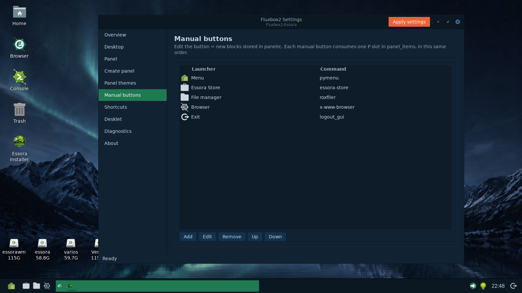The width and height of the screenshot is (522, 293).
Task: Click the Remove button
Action: [x=232, y=237]
